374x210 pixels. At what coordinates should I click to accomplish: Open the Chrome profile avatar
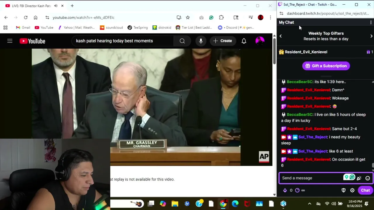pos(261,17)
